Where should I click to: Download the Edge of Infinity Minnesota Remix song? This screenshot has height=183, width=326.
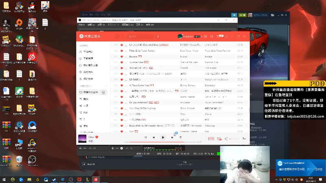tap(126, 126)
